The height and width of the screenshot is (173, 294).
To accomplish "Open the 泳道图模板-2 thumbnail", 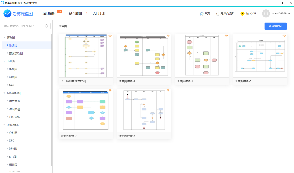I will (x=86, y=111).
